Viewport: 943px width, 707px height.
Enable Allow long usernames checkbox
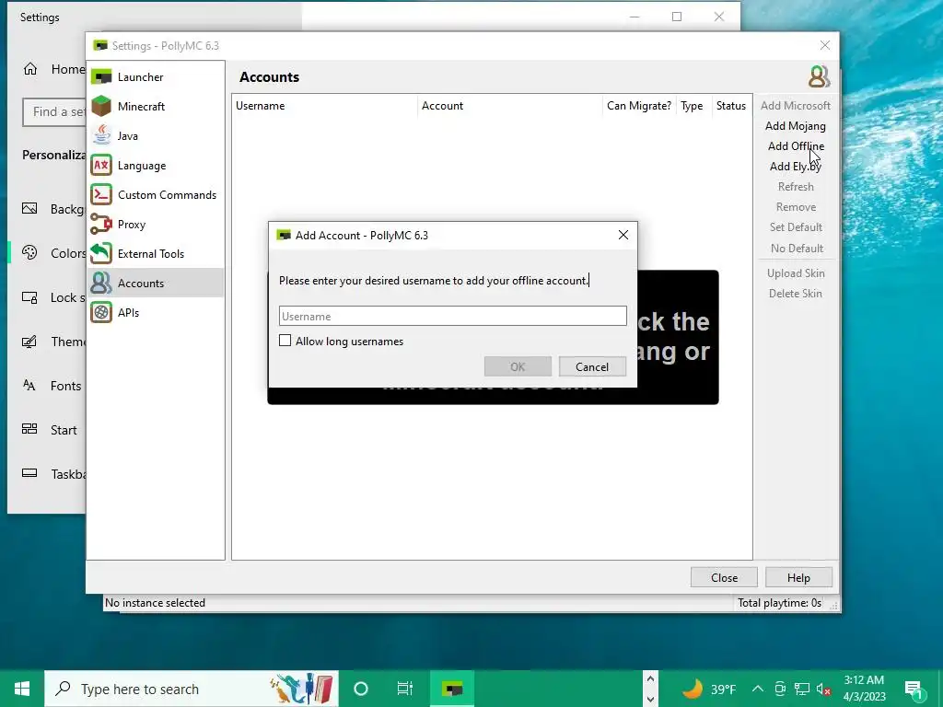tap(285, 341)
